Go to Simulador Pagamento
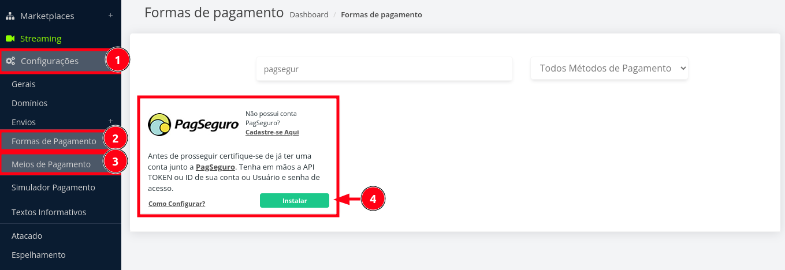This screenshot has width=785, height=270. pos(53,187)
